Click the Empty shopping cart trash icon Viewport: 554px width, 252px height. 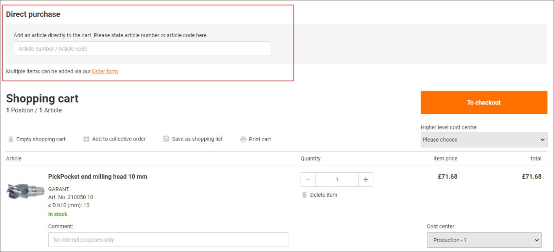[11, 139]
